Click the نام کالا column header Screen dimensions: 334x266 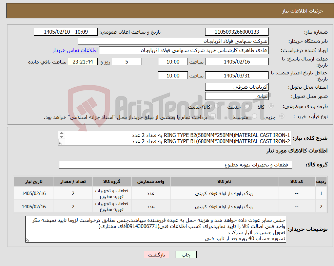click(224, 182)
